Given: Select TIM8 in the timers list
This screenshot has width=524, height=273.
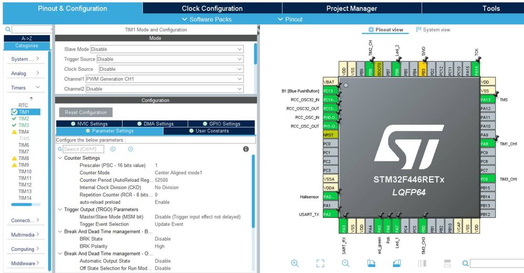Looking at the screenshot, I should click(24, 158).
